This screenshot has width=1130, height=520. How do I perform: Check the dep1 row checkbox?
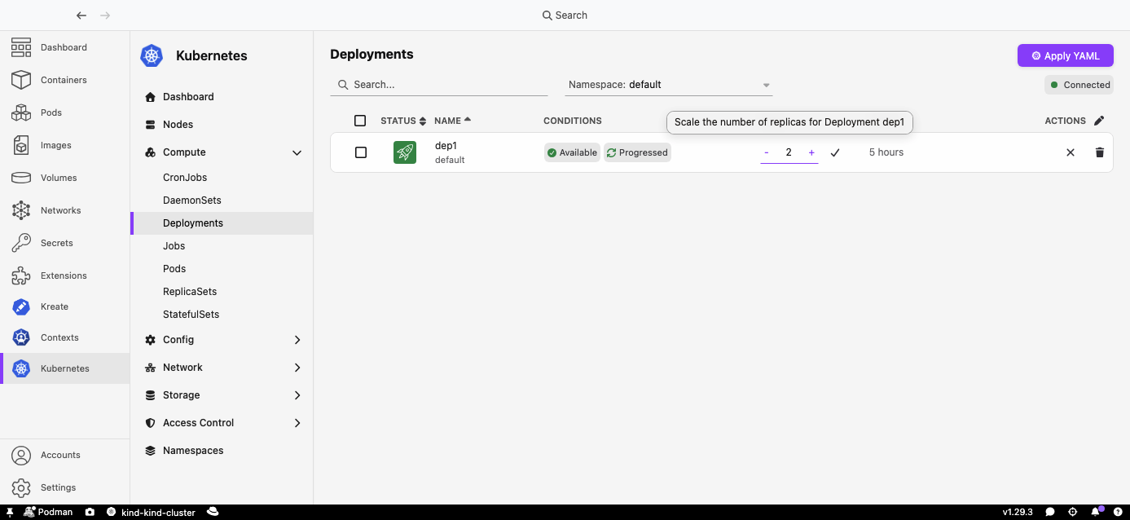click(x=361, y=152)
